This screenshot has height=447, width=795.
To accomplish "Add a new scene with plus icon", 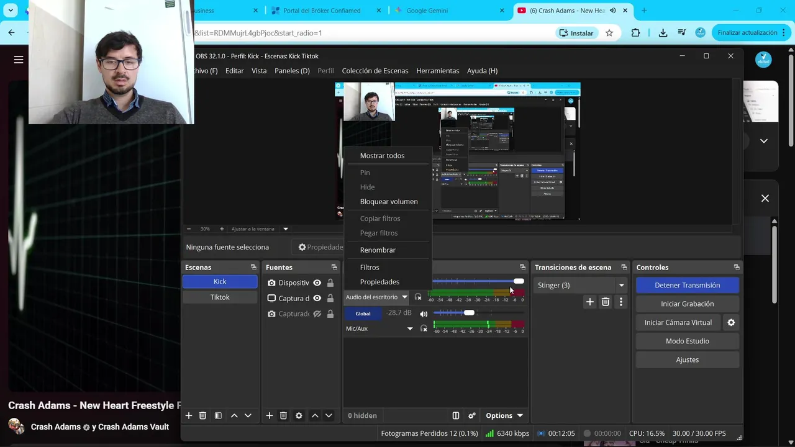I will click(x=189, y=415).
